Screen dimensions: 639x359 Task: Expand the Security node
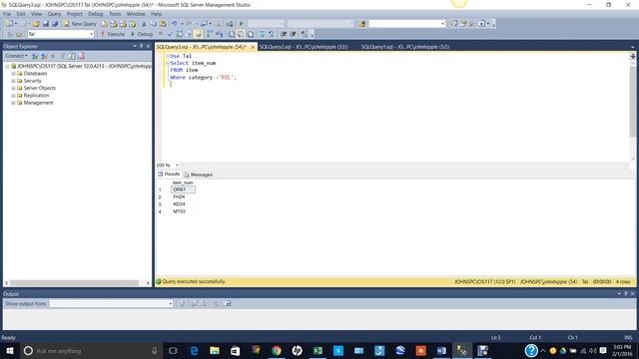[13, 81]
